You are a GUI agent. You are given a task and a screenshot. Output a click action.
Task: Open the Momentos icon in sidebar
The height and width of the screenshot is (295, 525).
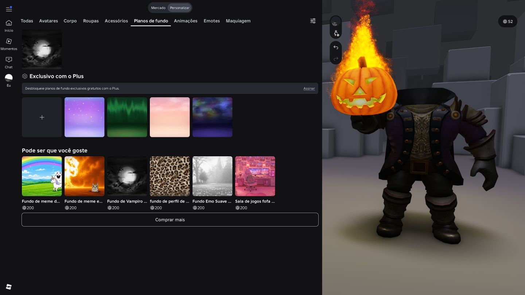click(x=9, y=41)
